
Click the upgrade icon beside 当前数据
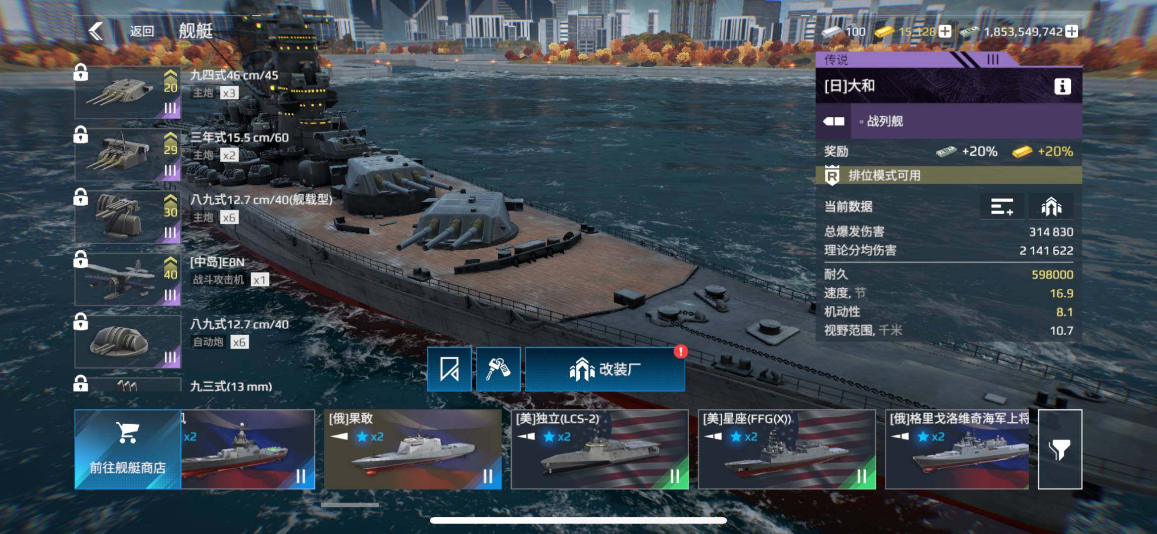click(x=1051, y=206)
